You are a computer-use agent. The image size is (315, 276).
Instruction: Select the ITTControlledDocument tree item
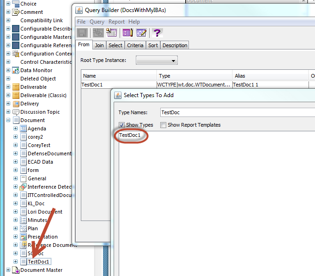click(x=49, y=195)
